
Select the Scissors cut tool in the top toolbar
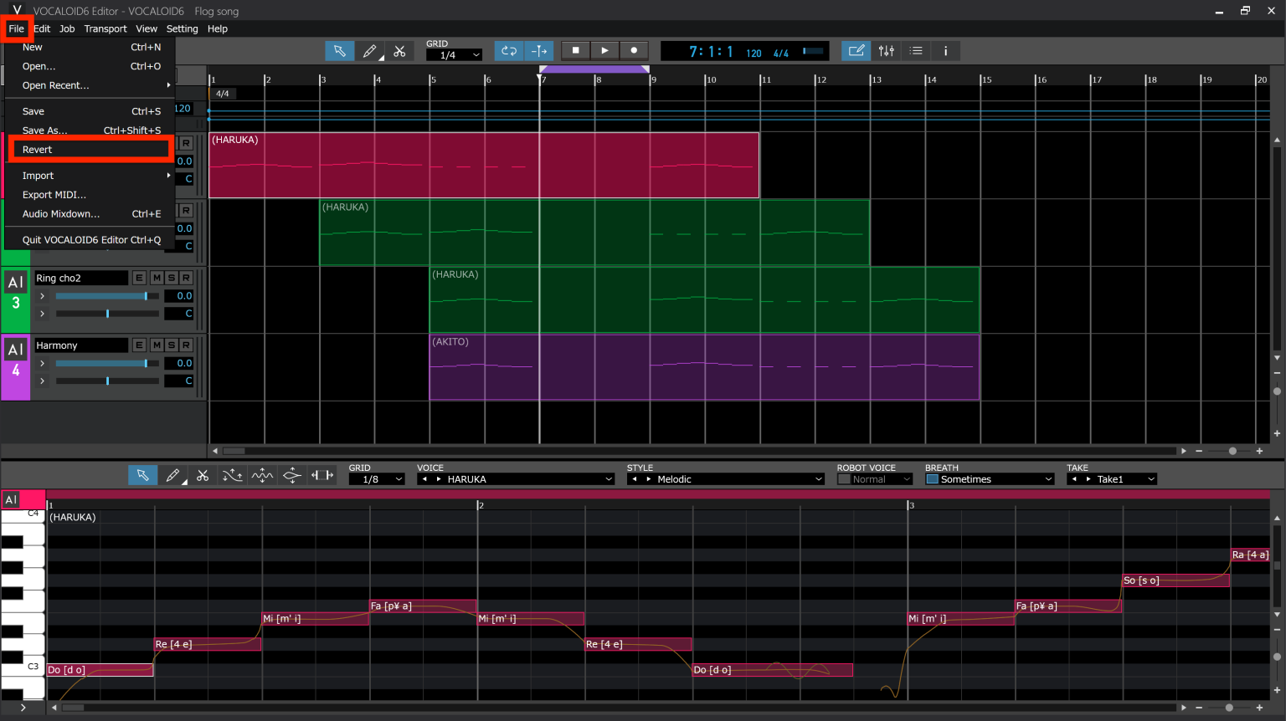click(399, 50)
